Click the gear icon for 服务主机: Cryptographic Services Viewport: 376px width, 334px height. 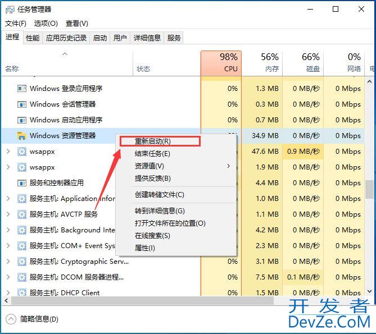tap(22, 262)
